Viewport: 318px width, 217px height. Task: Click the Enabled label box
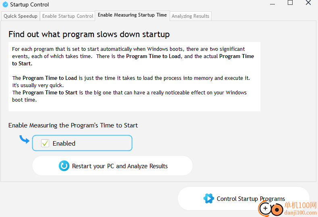click(82, 143)
